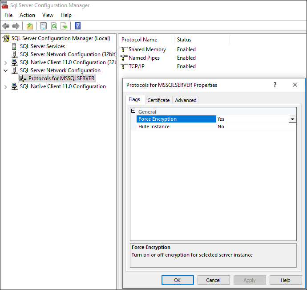307x290 pixels.
Task: Select the Hide Instance property row
Action: click(153, 127)
